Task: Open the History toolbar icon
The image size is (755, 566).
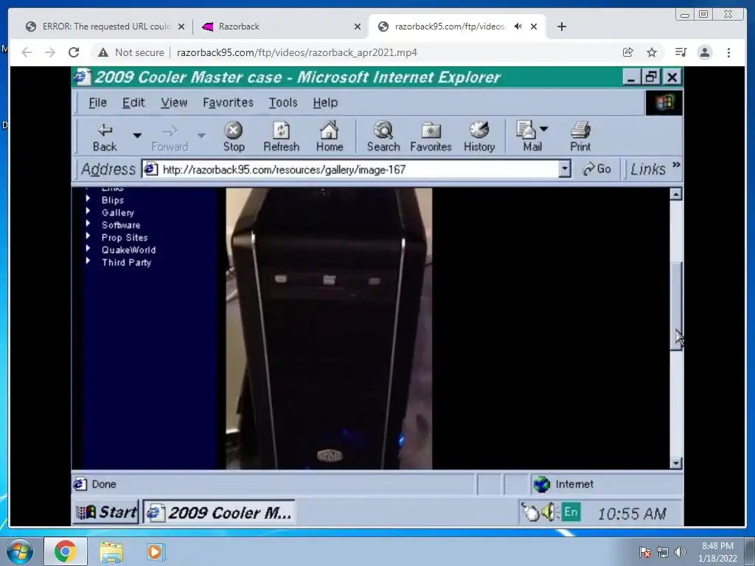Action: [479, 137]
